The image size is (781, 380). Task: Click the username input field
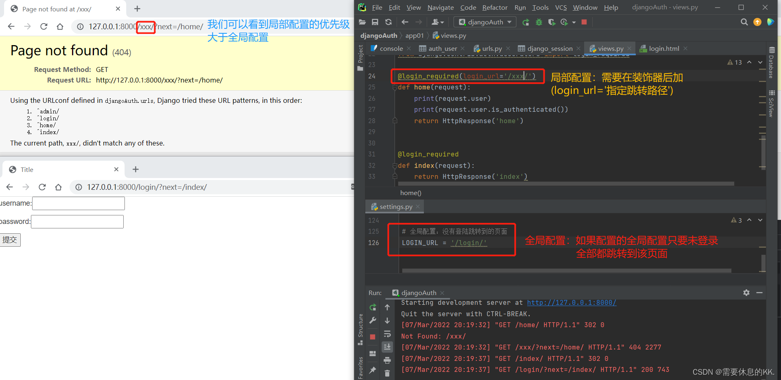79,203
